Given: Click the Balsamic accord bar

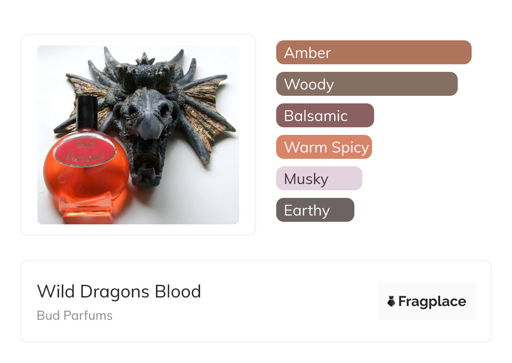Looking at the screenshot, I should (x=325, y=116).
